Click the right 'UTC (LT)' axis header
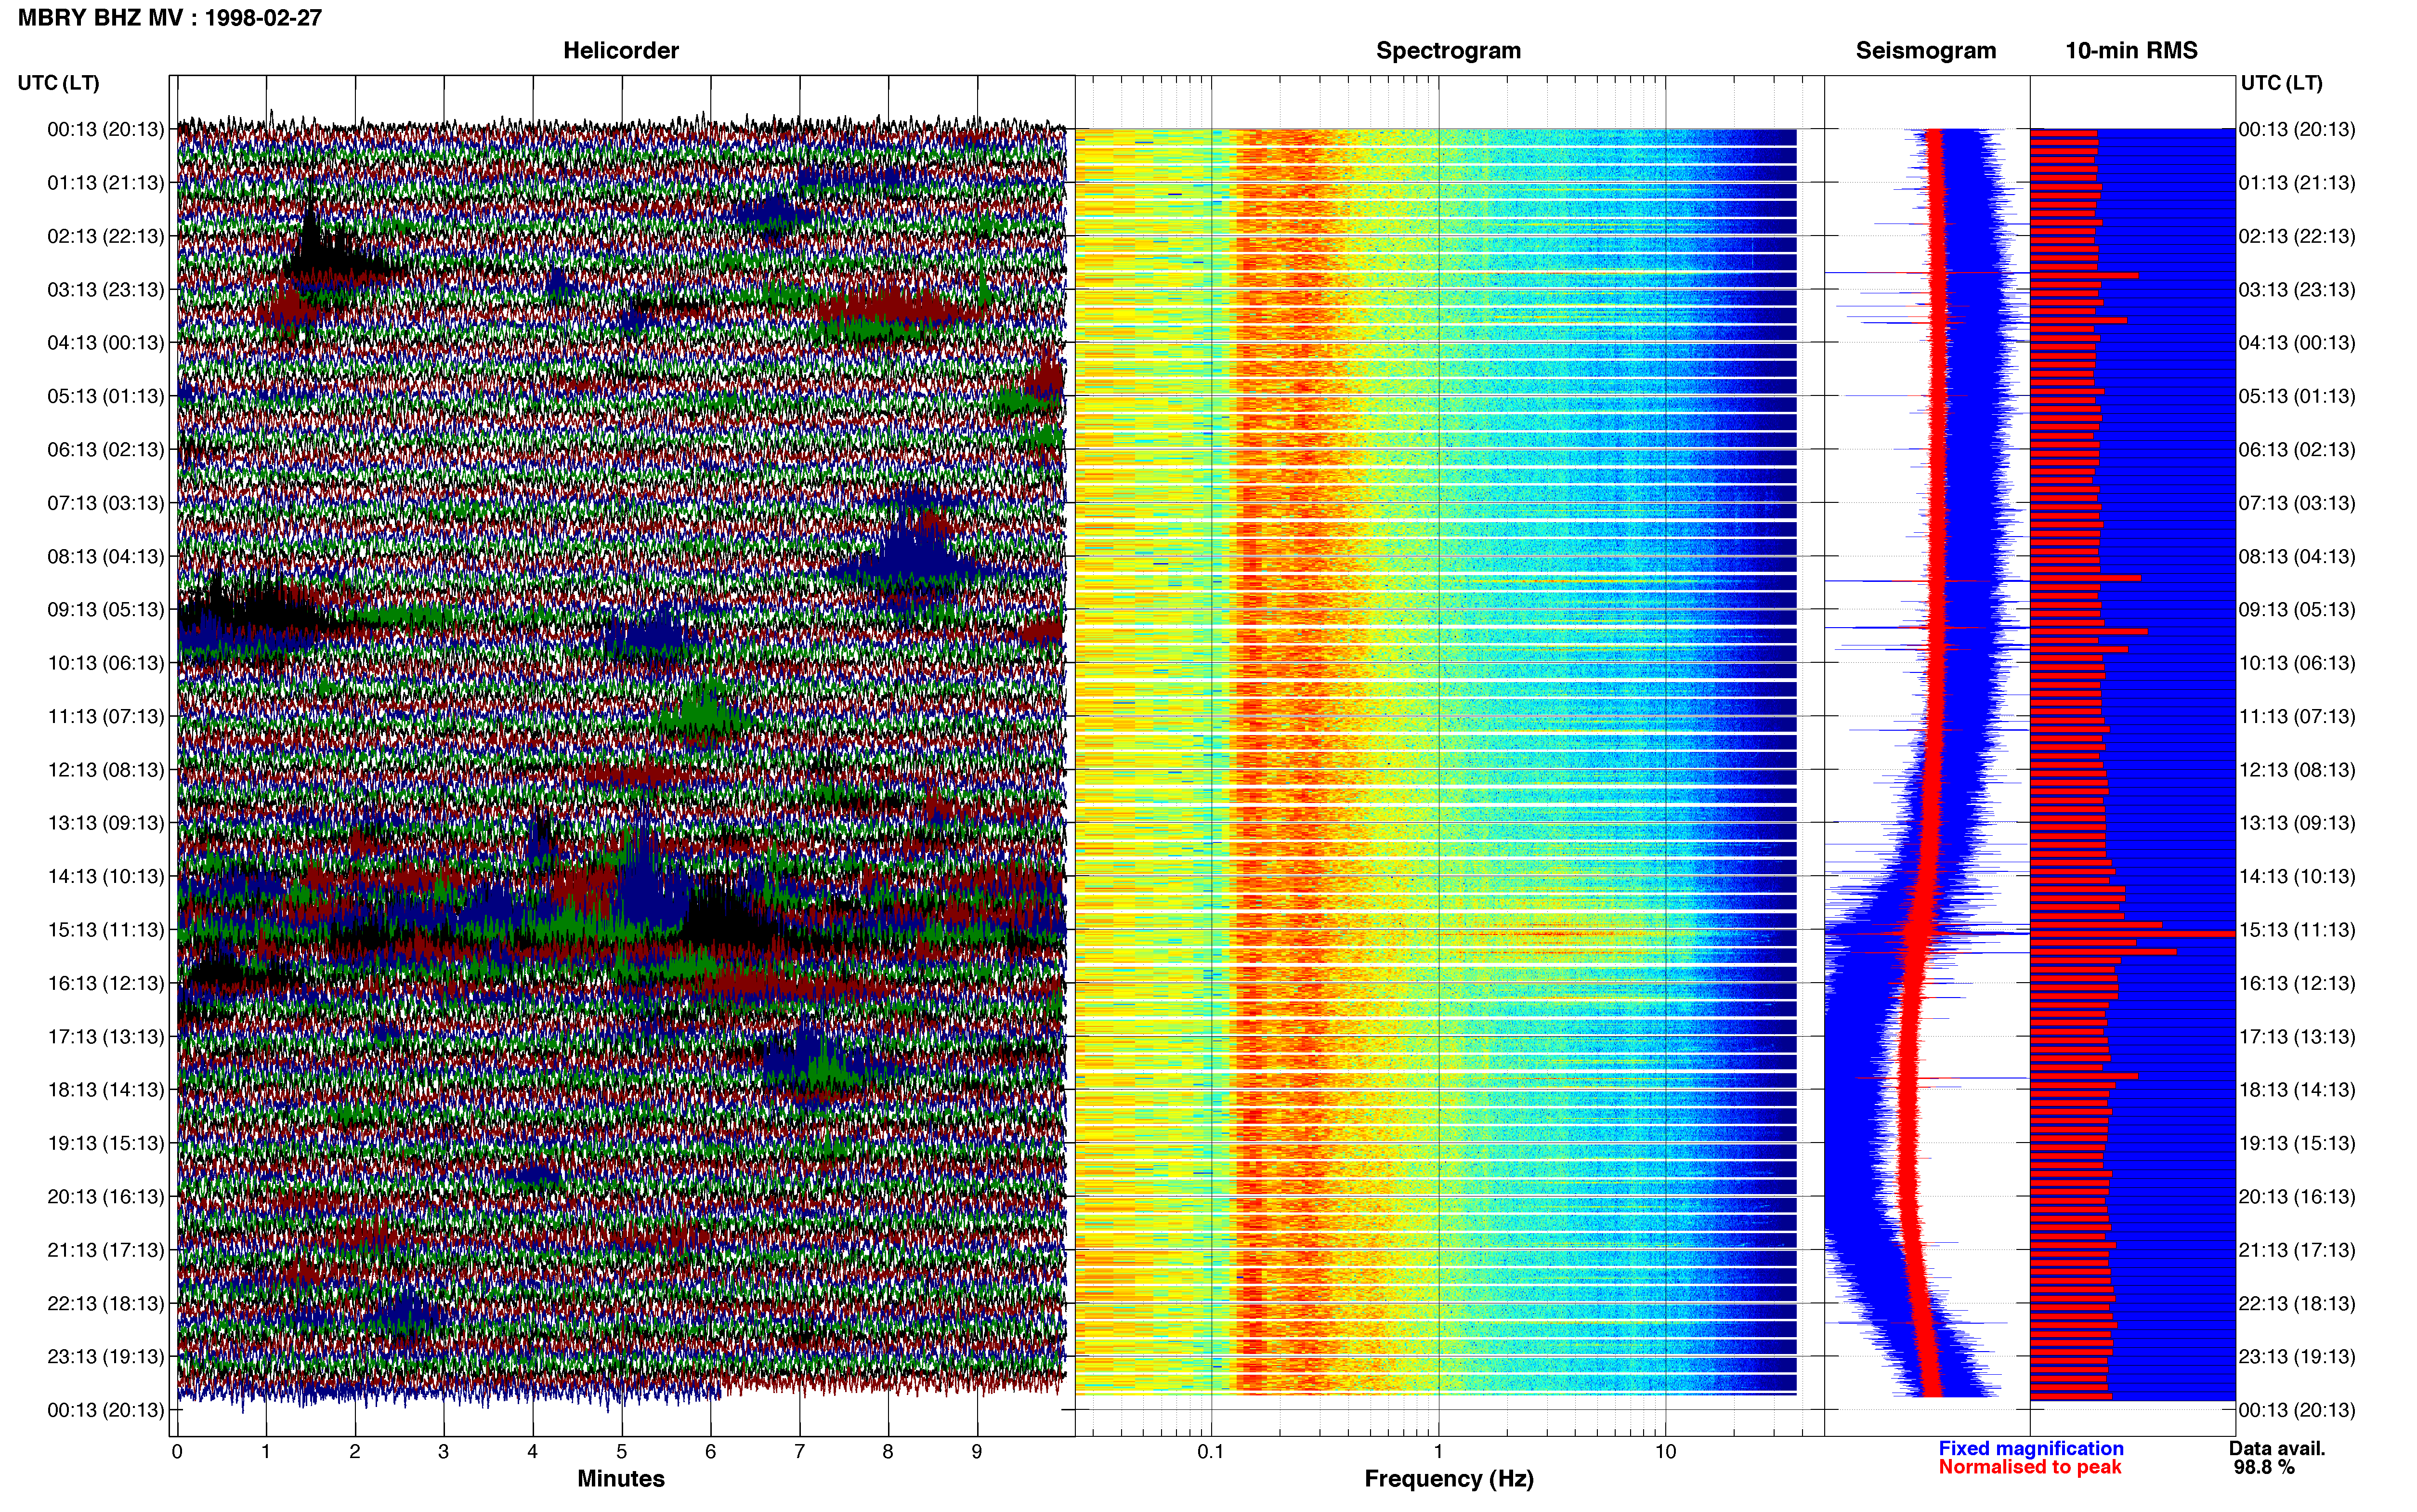This screenshot has height=1512, width=2417. pyautogui.click(x=2281, y=83)
